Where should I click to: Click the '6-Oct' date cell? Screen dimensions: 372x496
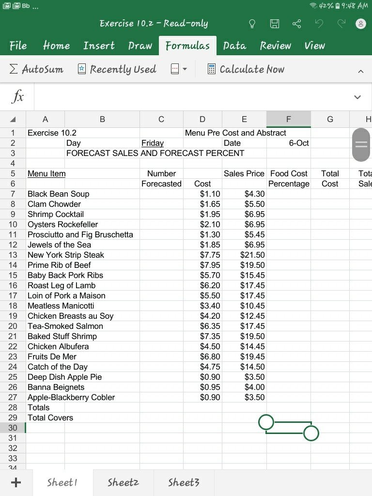(x=289, y=143)
